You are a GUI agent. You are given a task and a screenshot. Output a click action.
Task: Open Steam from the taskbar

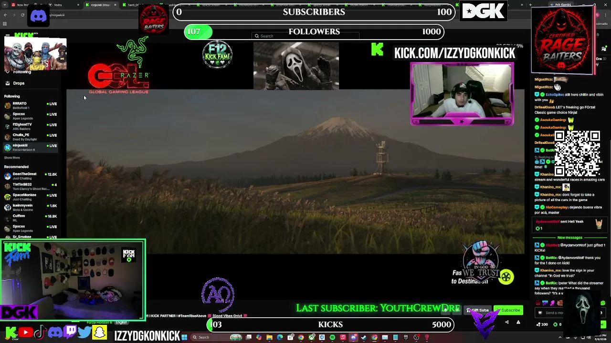click(364, 337)
